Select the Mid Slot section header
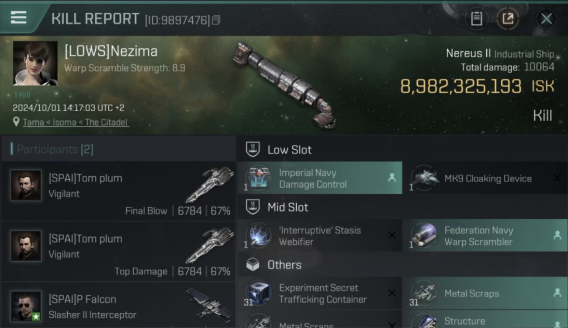568x328 pixels. point(287,207)
